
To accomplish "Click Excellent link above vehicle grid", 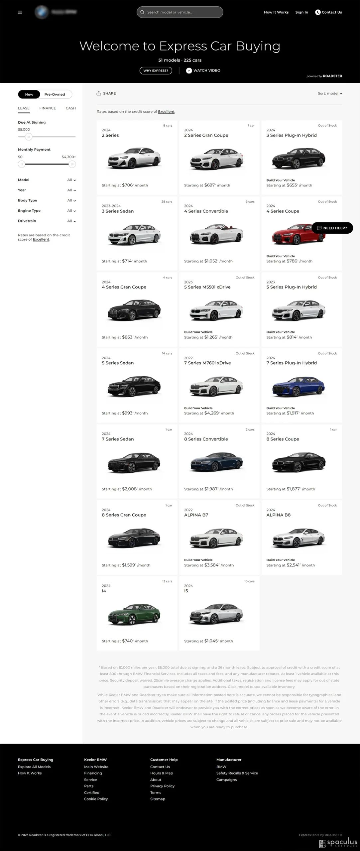I will tap(166, 112).
